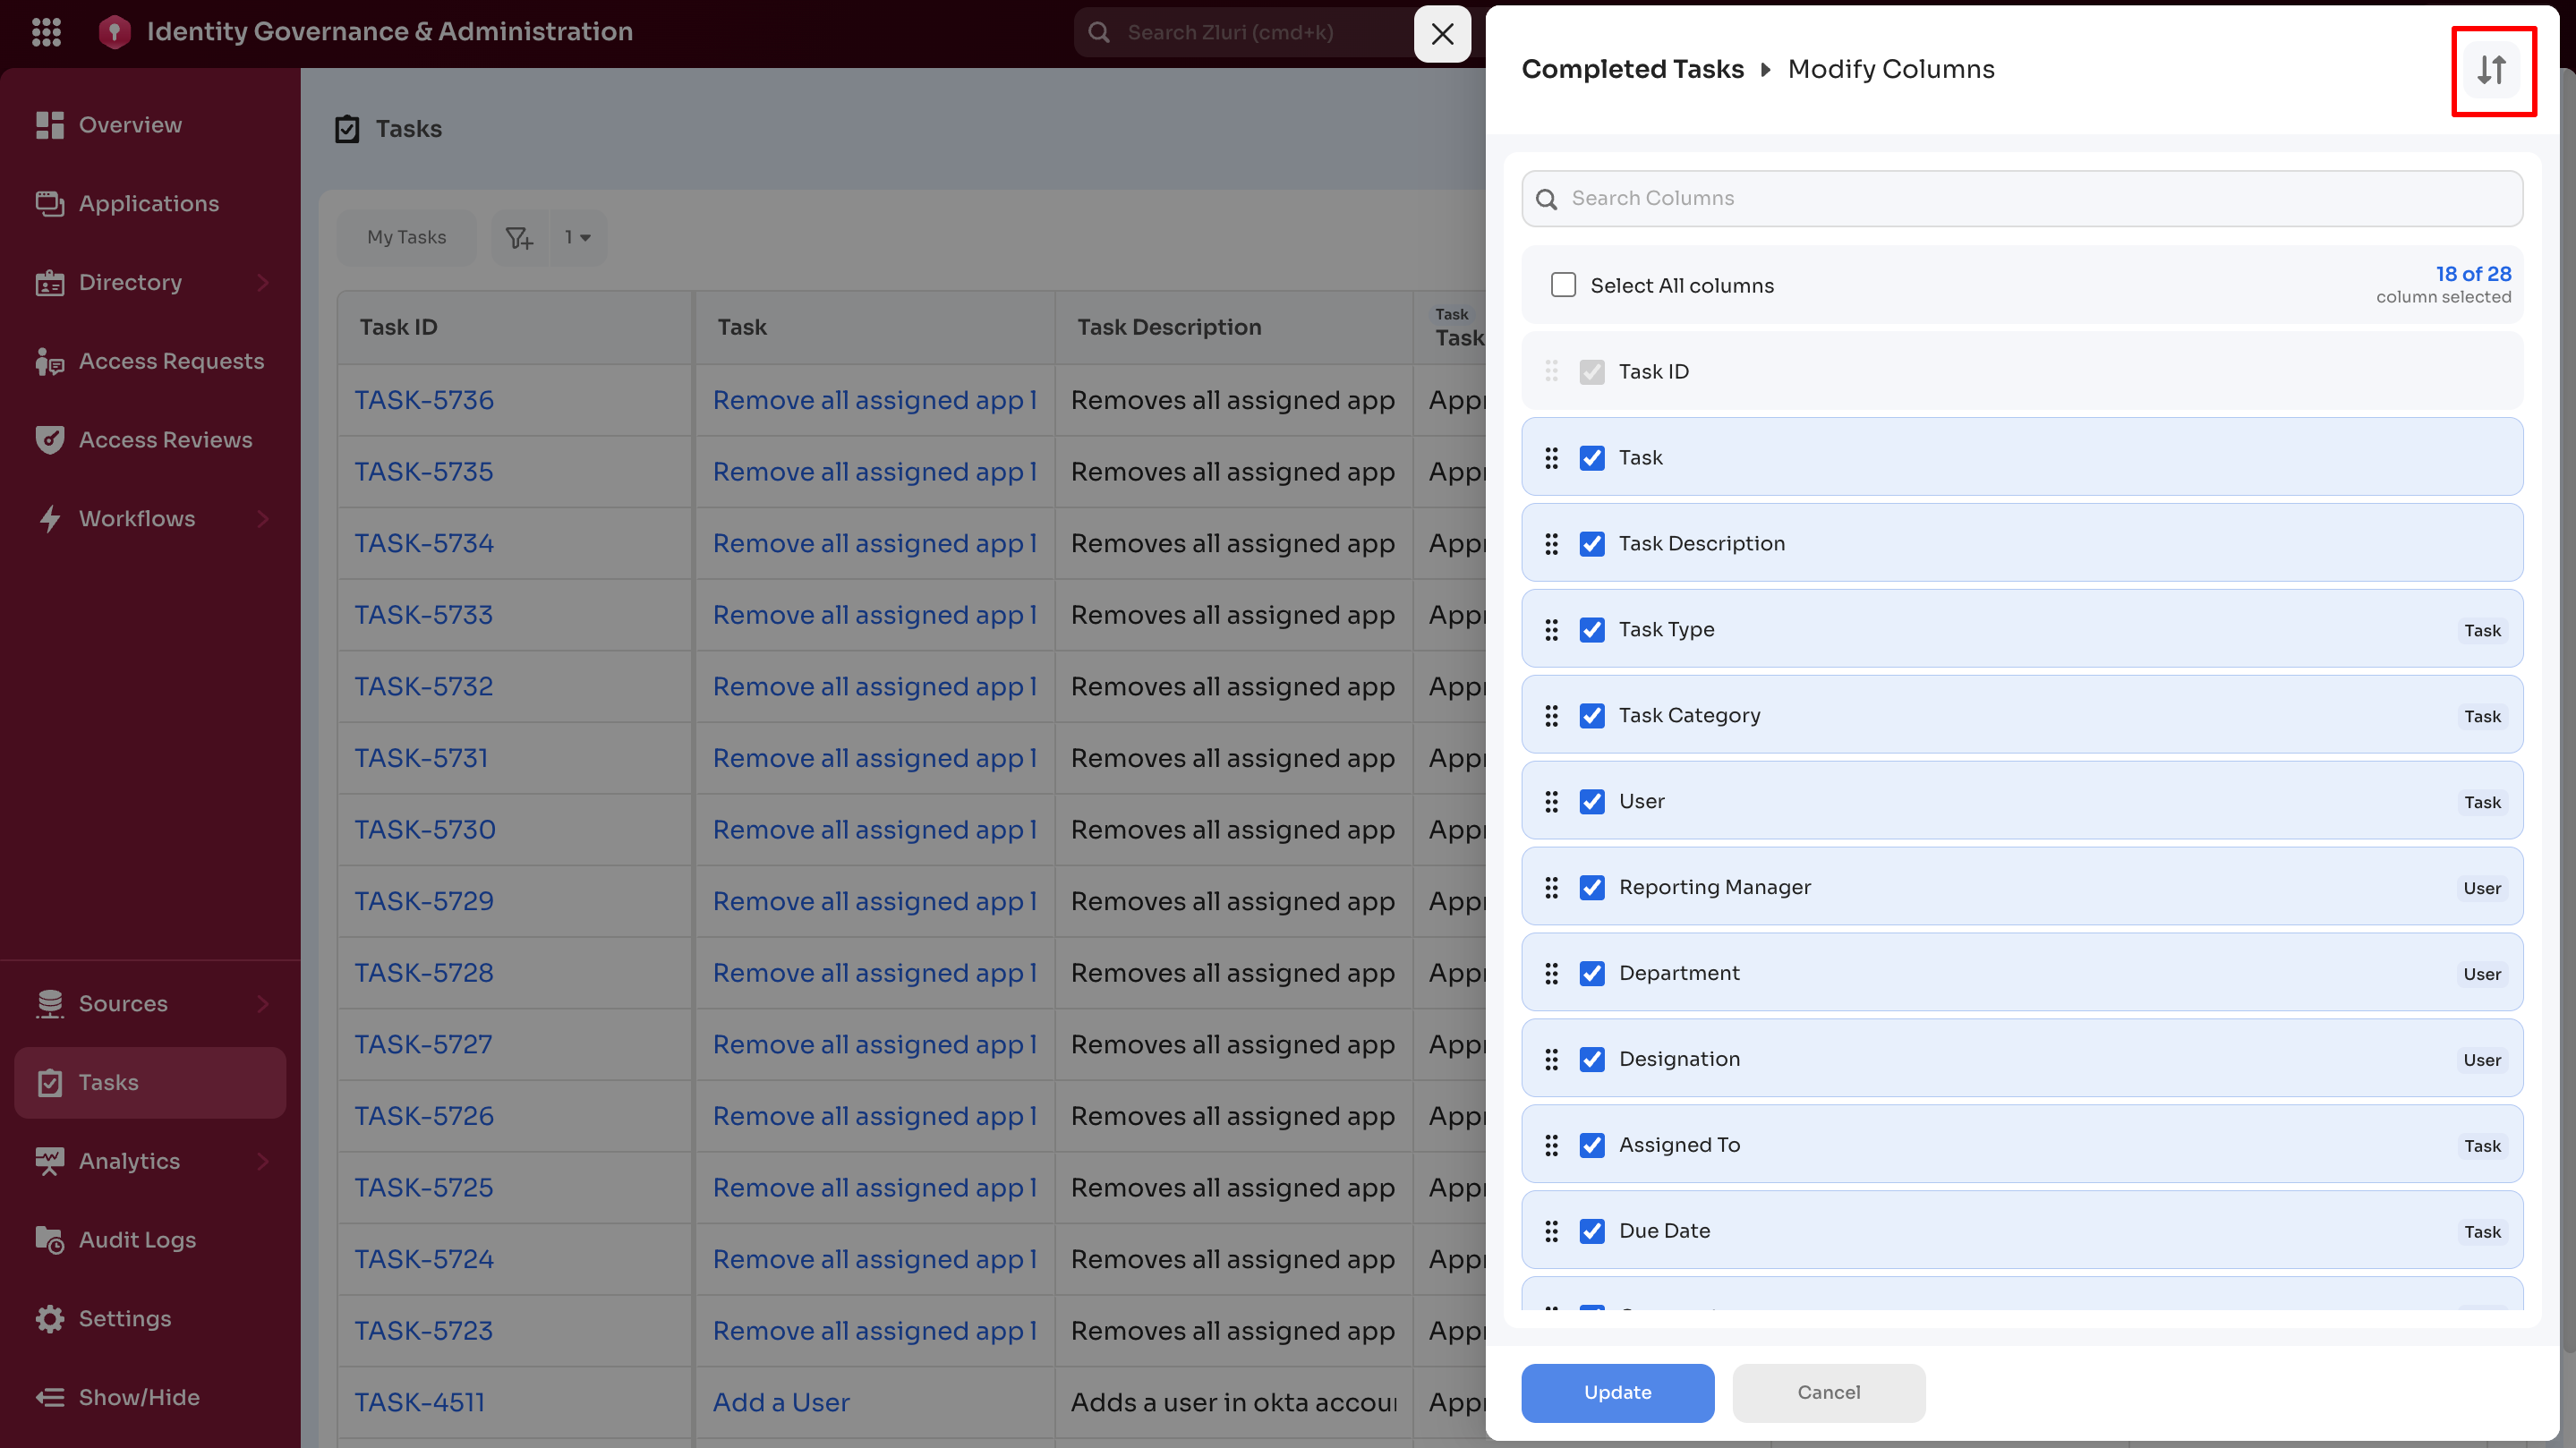This screenshot has height=1448, width=2576.
Task: Click the Access Reviews shield icon
Action: click(49, 440)
